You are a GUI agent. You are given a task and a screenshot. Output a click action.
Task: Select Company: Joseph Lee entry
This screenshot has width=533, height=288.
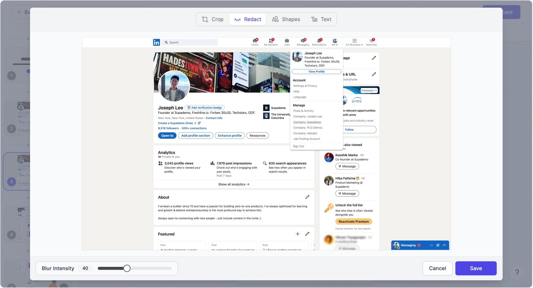coord(308,116)
